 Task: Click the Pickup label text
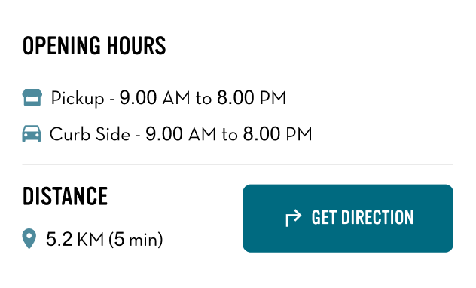click(78, 99)
